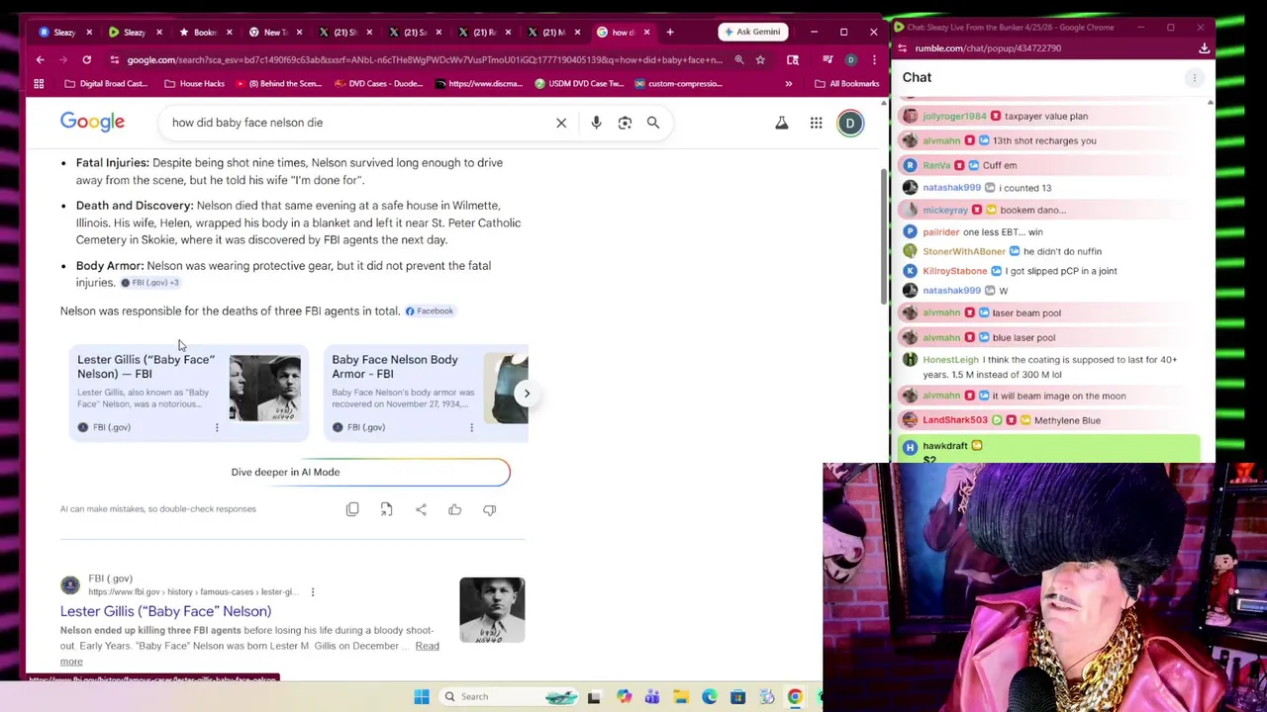Click download icon in Rumble chat window

coord(1204,47)
